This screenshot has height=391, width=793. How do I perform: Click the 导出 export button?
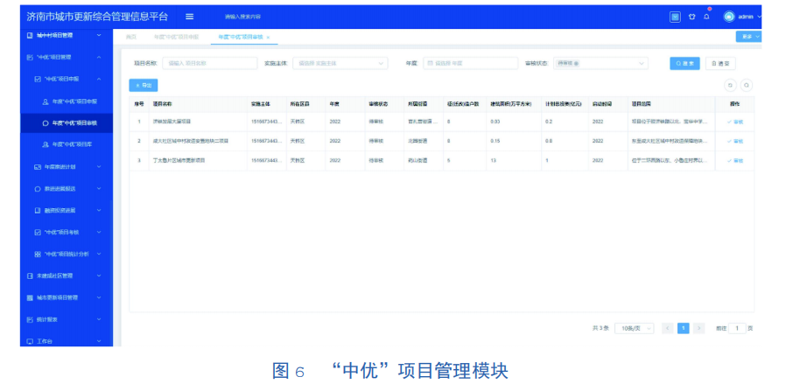pyautogui.click(x=144, y=86)
